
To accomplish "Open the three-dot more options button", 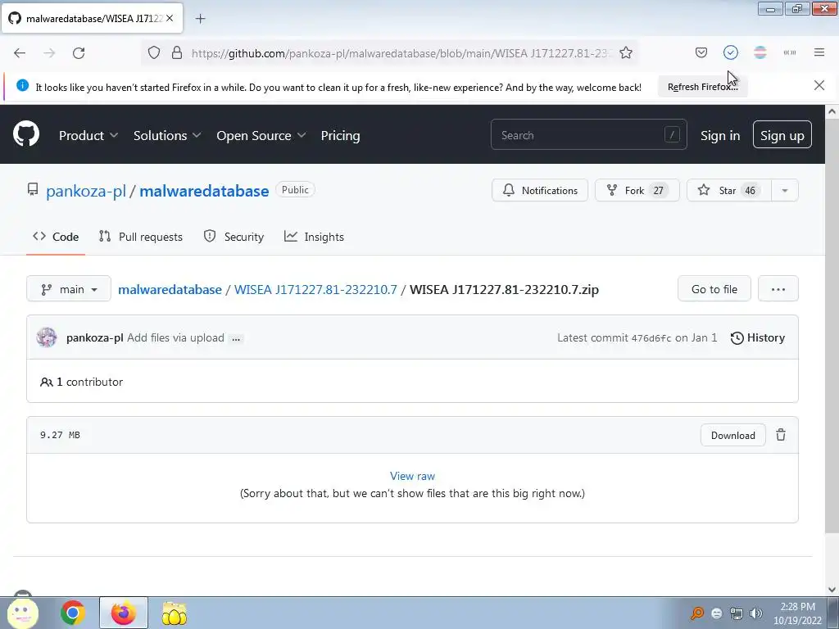I will click(x=778, y=289).
